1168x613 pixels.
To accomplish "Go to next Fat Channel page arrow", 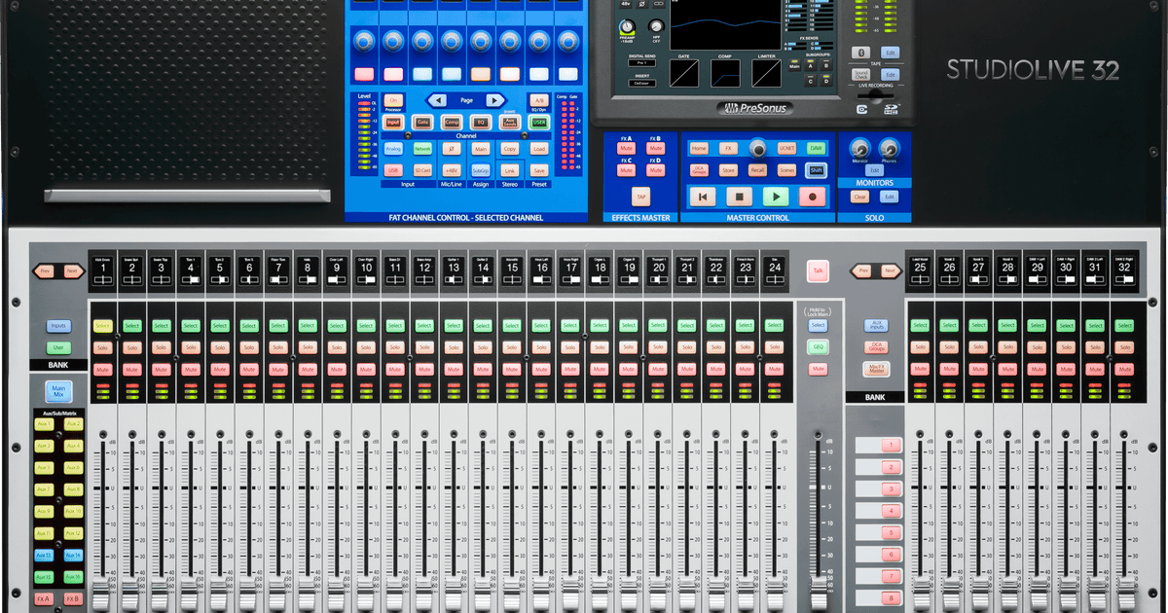I will (x=494, y=100).
